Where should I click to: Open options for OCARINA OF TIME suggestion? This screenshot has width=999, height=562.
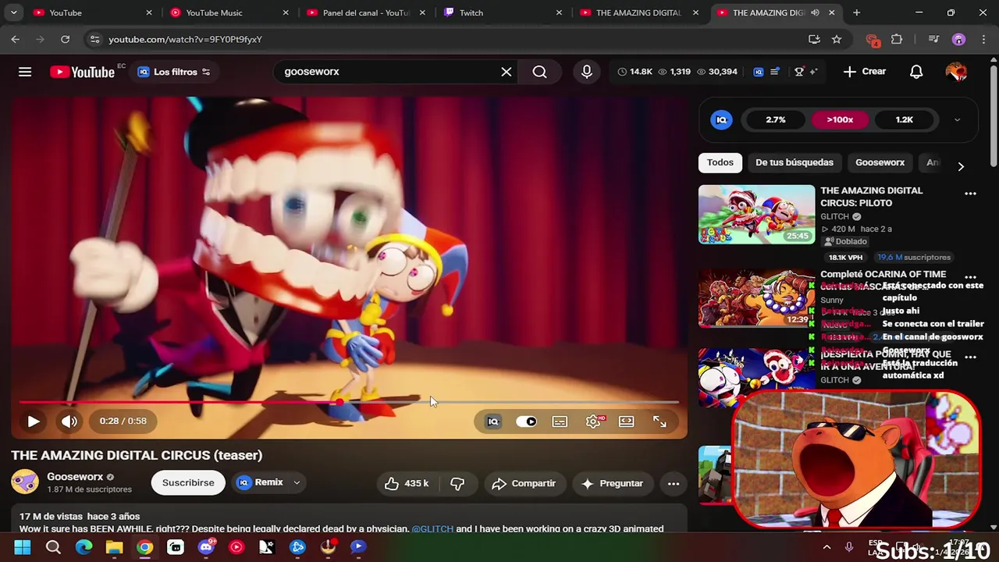pos(970,277)
